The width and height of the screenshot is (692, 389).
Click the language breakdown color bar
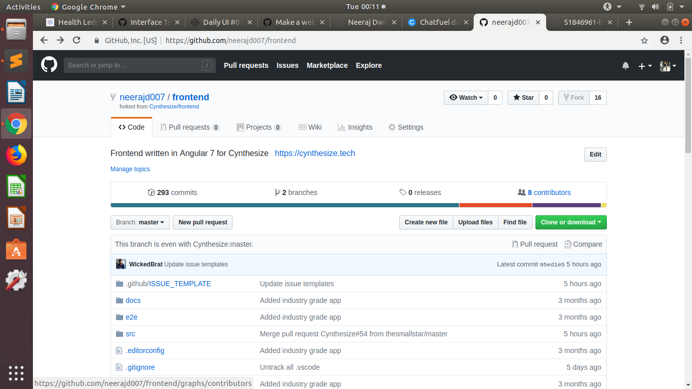tap(355, 205)
